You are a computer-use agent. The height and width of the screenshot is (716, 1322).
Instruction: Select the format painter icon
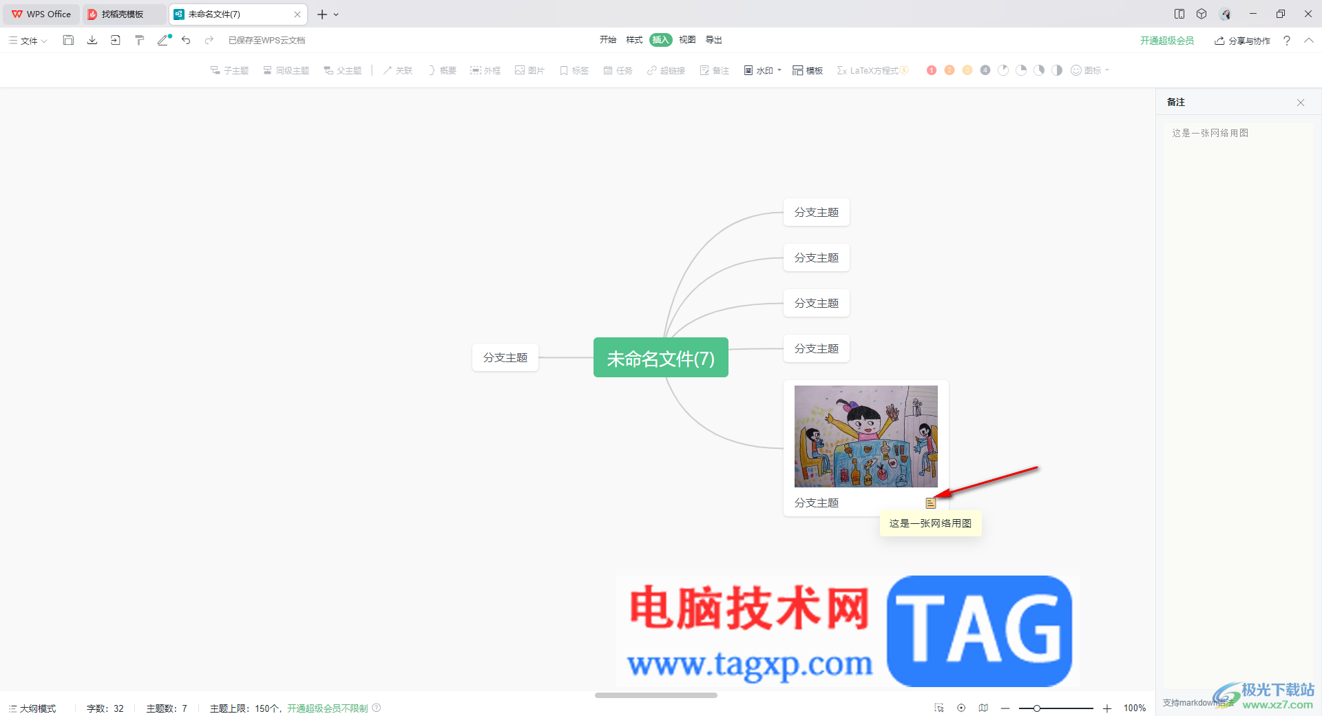pos(139,40)
